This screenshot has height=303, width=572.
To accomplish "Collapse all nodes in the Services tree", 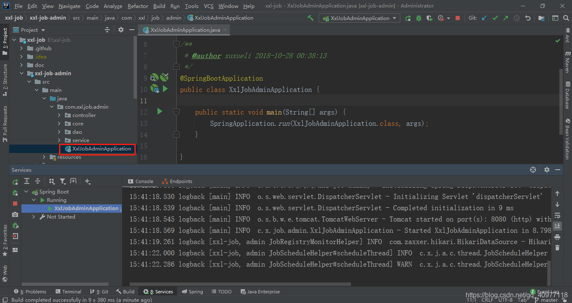I will [x=38, y=181].
